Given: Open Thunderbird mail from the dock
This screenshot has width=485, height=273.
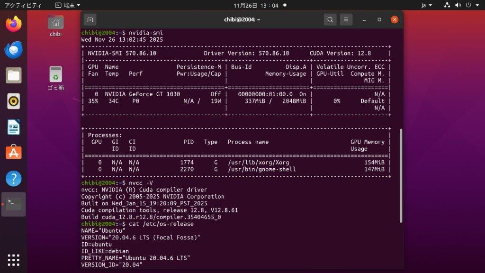Looking at the screenshot, I should point(14,50).
